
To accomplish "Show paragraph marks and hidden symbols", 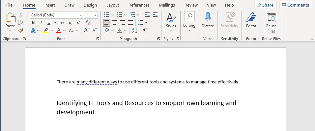I will coord(145,31).
